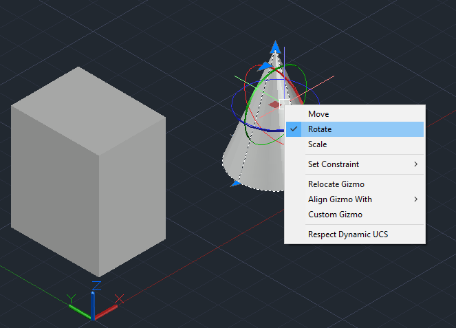
Task: Click the blue arrow grip at the cone base
Action: pos(235,184)
